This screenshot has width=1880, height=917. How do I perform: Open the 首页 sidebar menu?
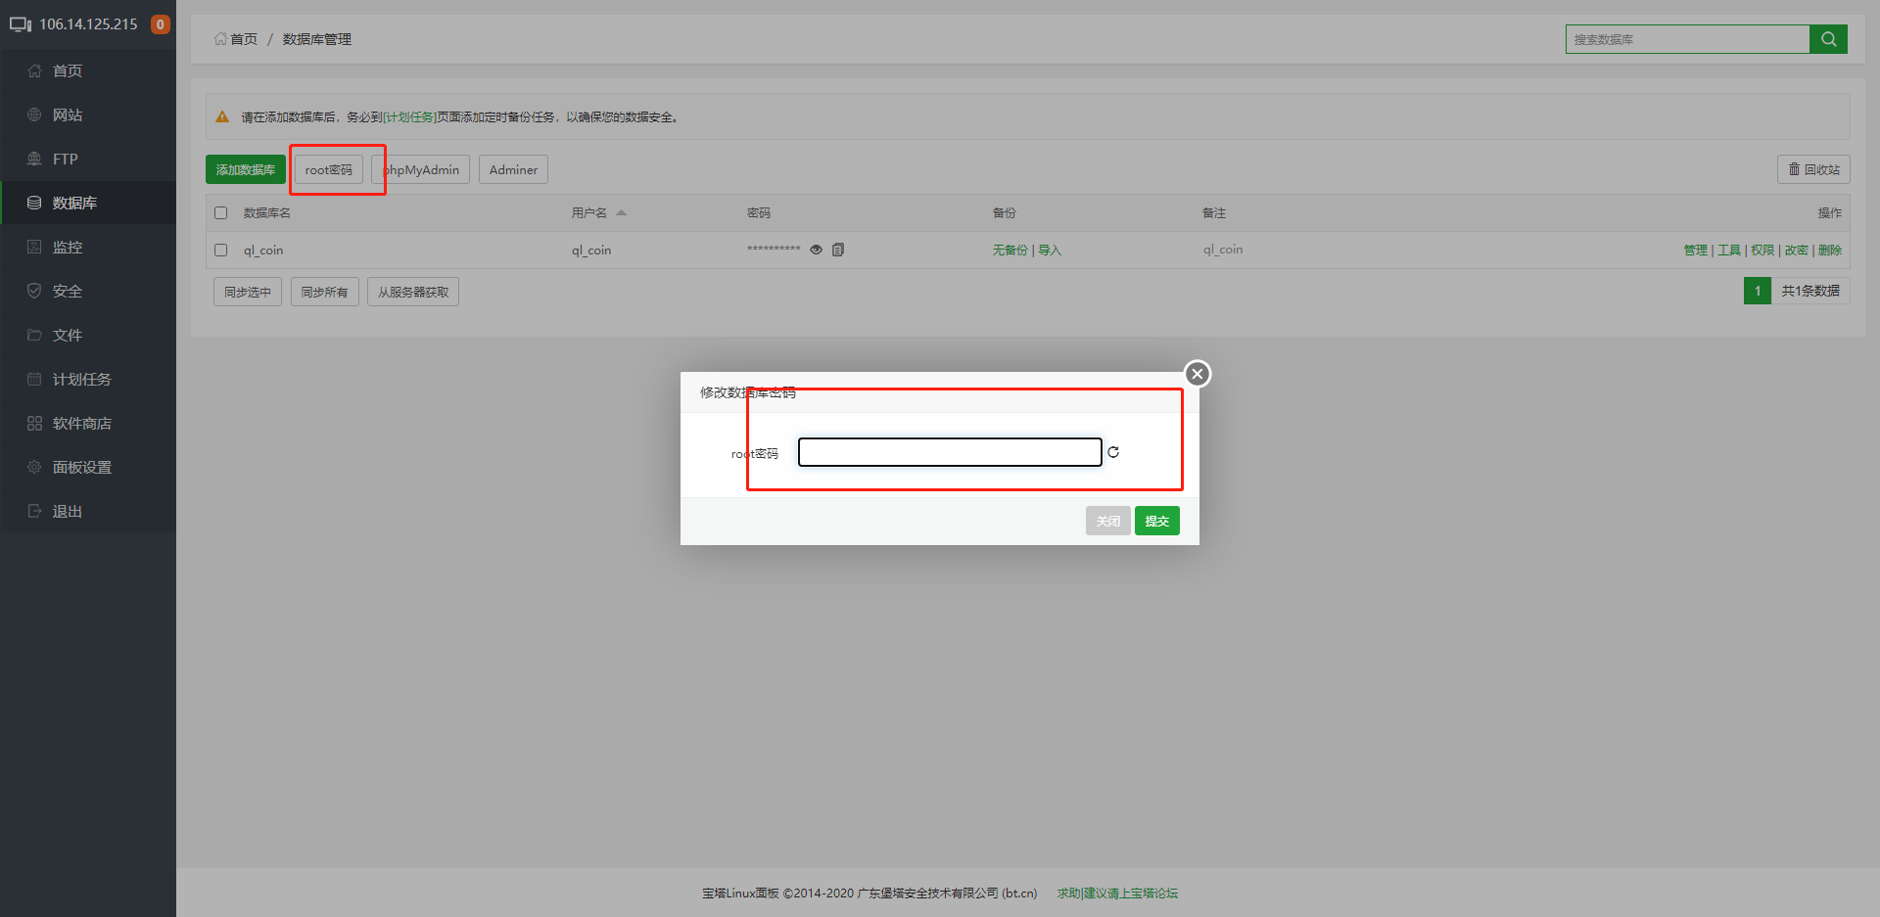point(88,70)
